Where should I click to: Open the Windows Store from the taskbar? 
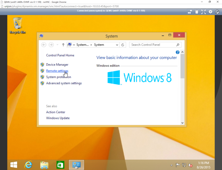click(x=60, y=165)
